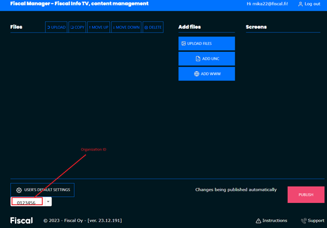Click the Screens panel heading
Viewport: 327px width, 228px height.
pyautogui.click(x=256, y=27)
